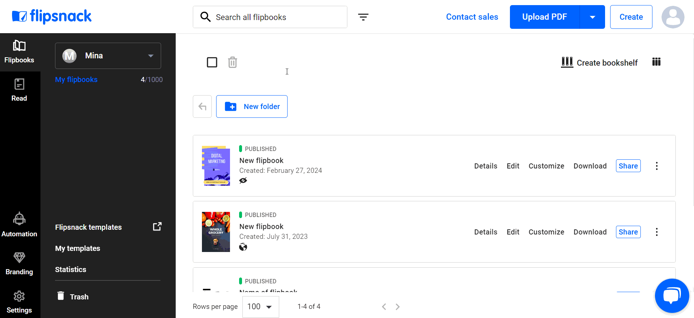The image size is (694, 318).
Task: Click the '1-4 of 4' pagination text
Action: click(x=309, y=307)
